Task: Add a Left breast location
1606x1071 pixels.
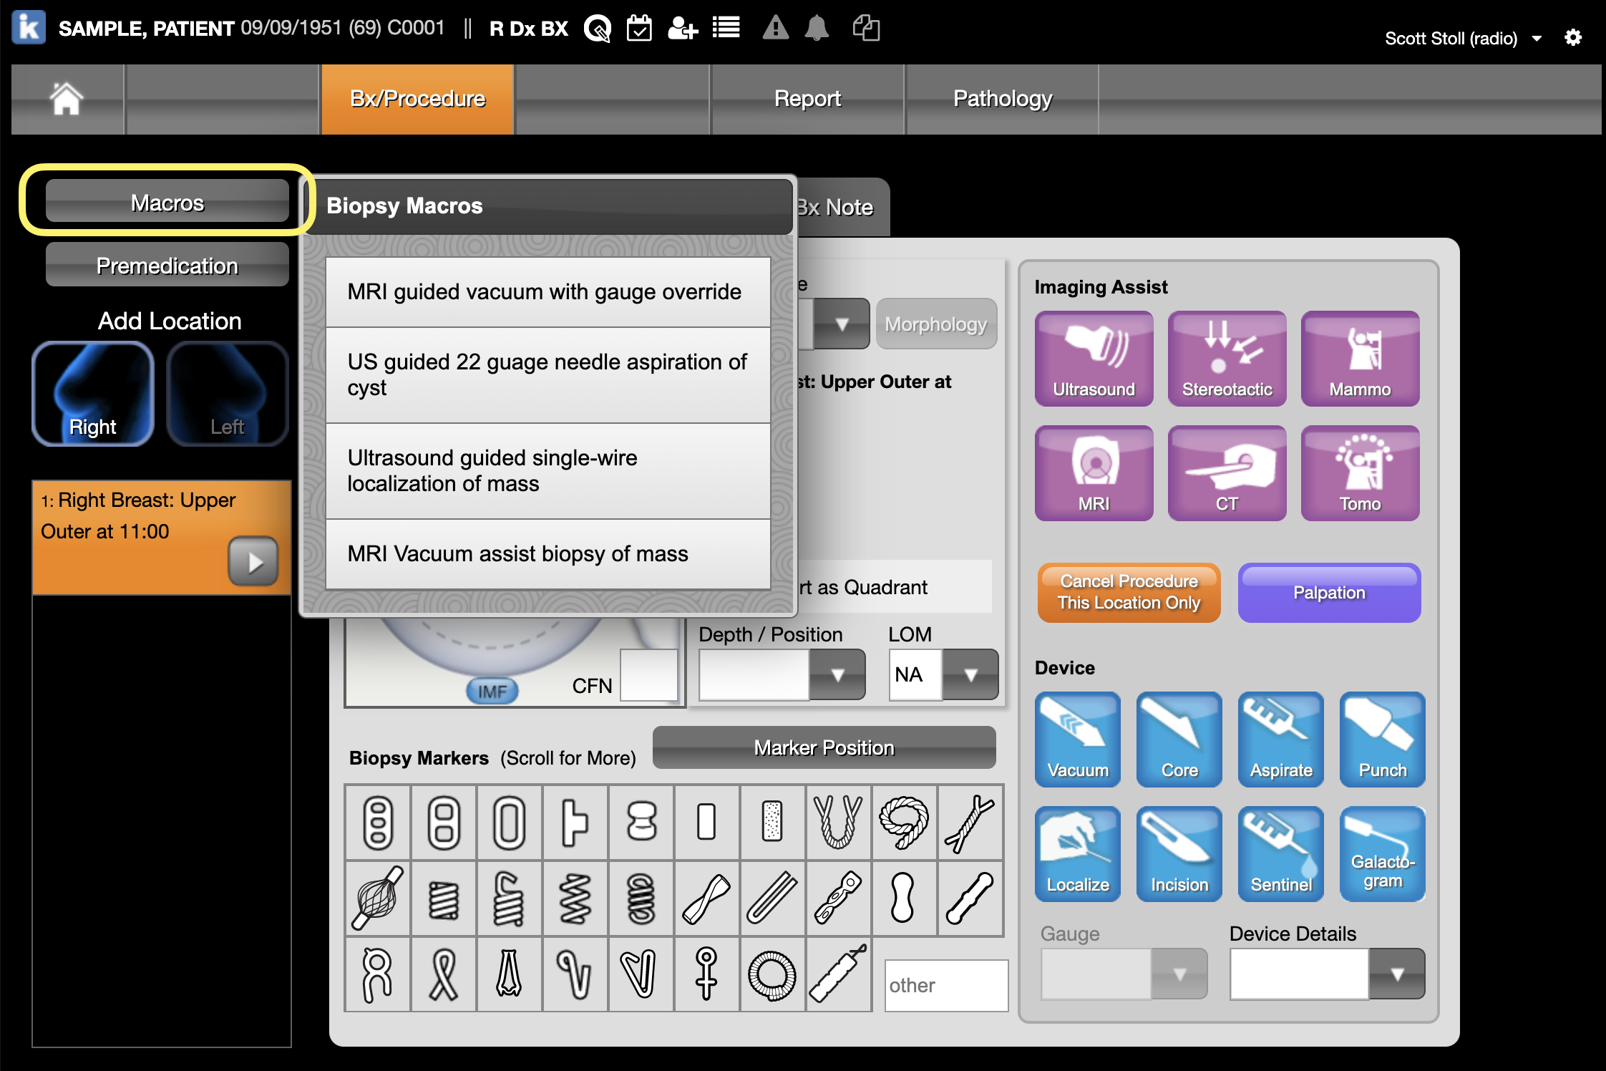Action: tap(228, 394)
